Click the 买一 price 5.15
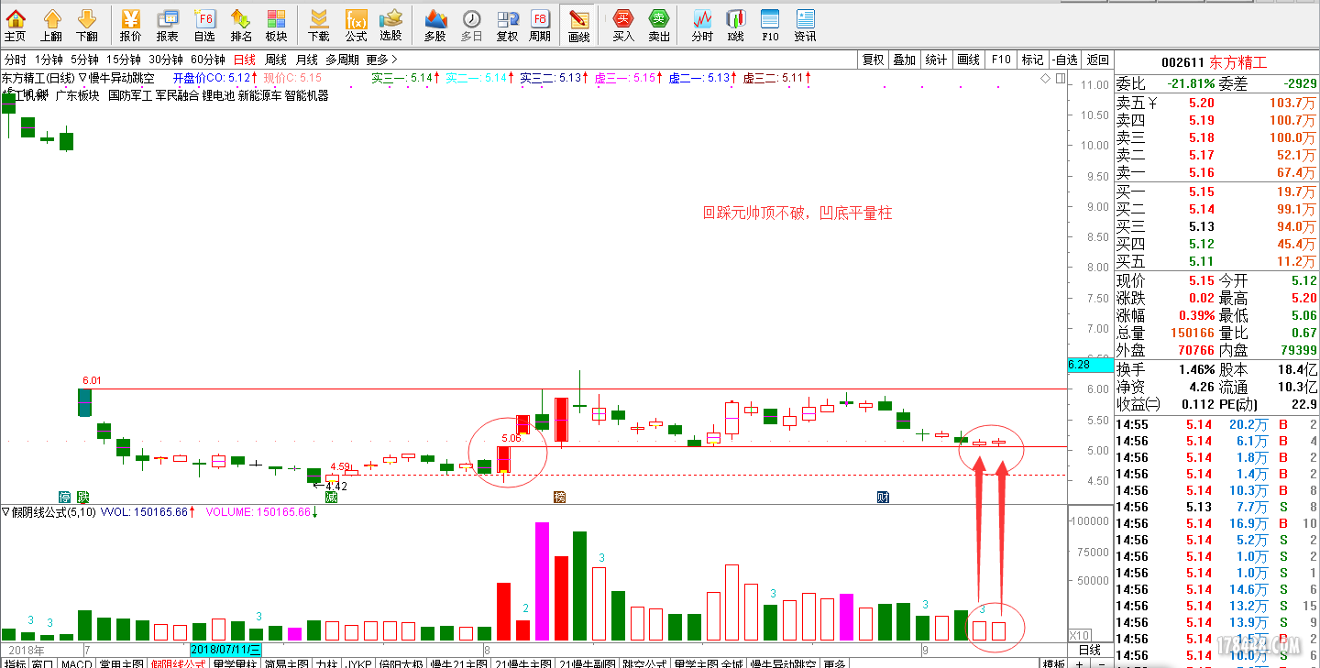Viewport: 1320px width, 668px height. tap(1201, 192)
